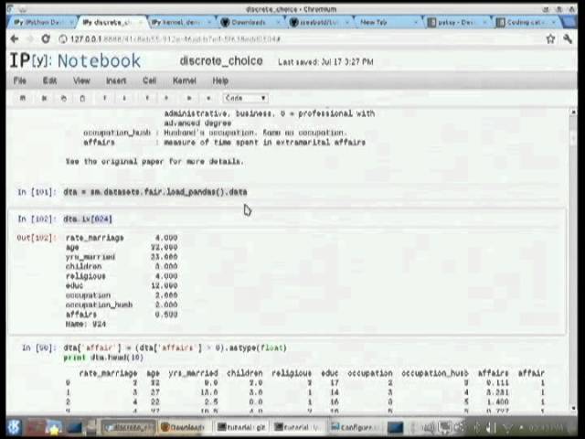
Task: Open the KDE application launcher
Action: 15,427
